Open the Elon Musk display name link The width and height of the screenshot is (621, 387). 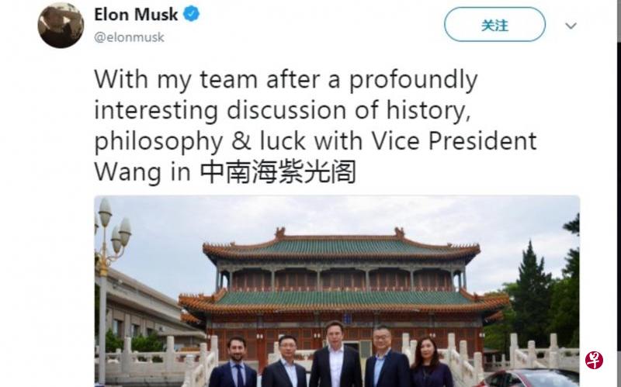click(137, 14)
